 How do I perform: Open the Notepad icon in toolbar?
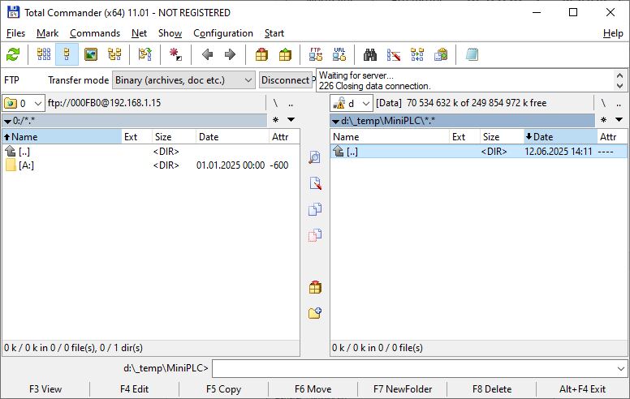click(472, 55)
